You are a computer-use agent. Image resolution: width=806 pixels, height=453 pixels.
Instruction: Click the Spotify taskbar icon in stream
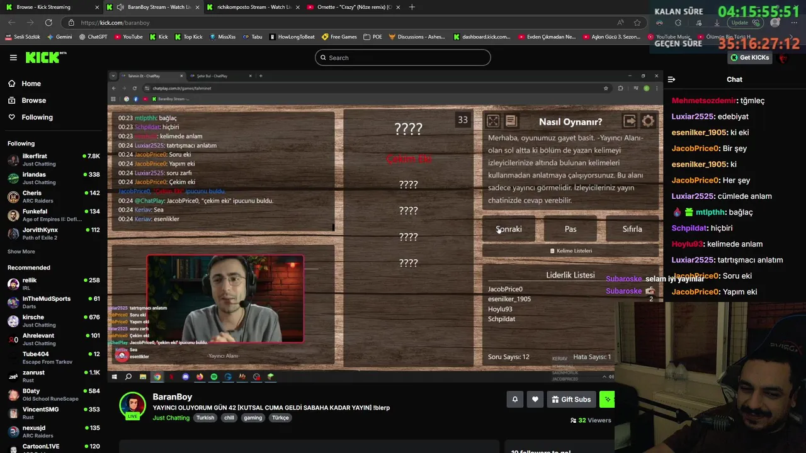pos(214,377)
